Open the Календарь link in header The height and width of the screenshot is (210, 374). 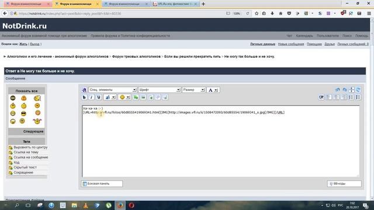304,36
